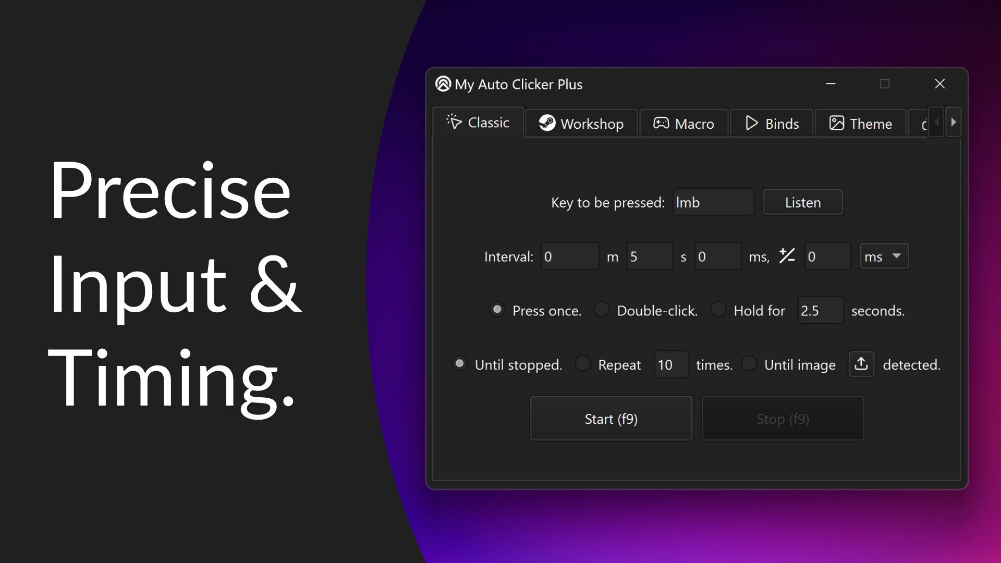This screenshot has height=563, width=1001.
Task: Click the Start (f9) button
Action: tap(611, 419)
